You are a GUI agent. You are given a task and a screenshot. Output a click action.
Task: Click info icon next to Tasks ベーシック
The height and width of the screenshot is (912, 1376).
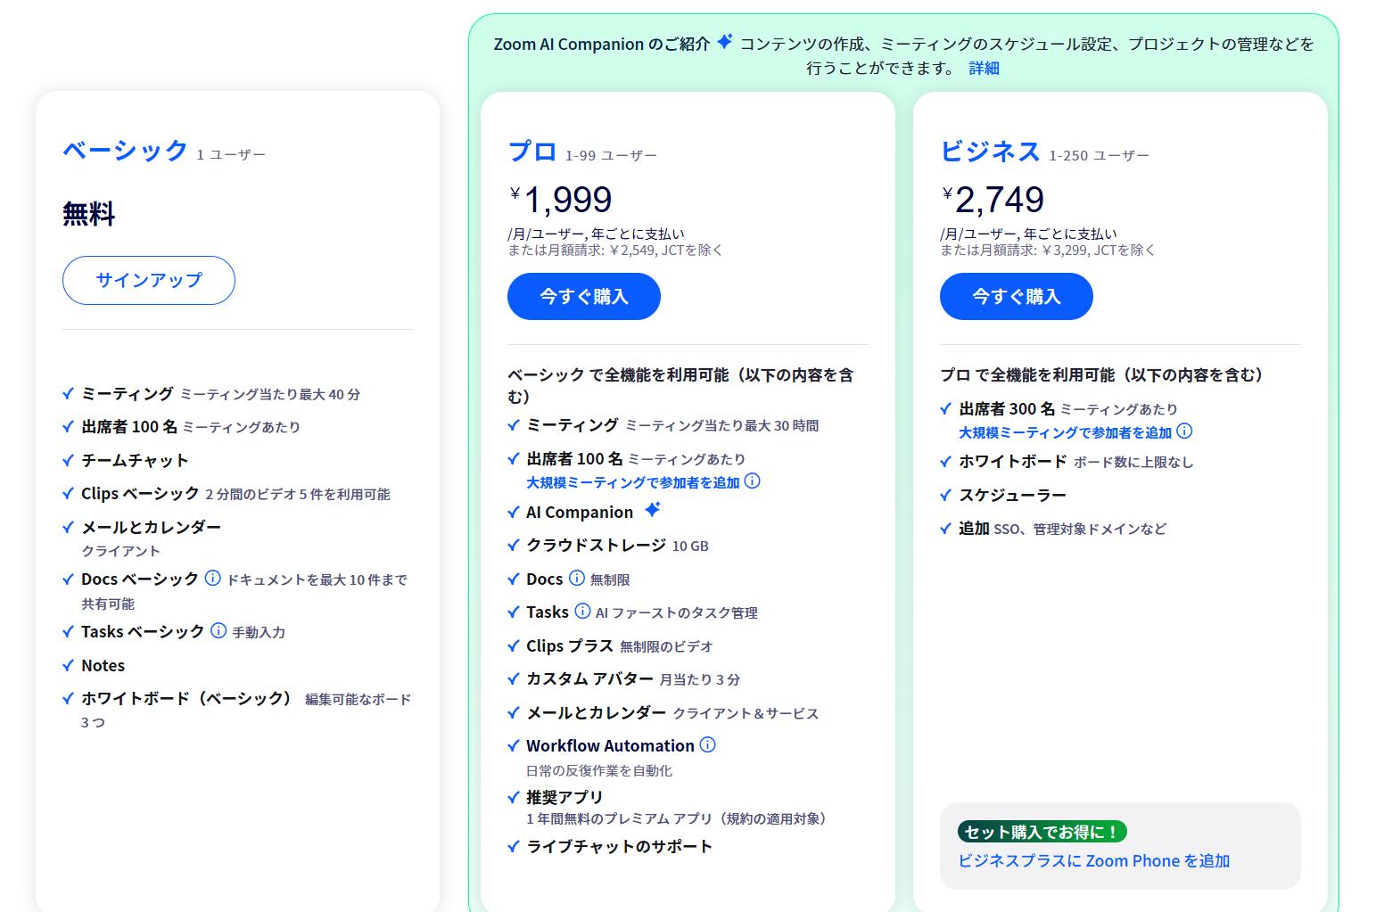(x=218, y=630)
